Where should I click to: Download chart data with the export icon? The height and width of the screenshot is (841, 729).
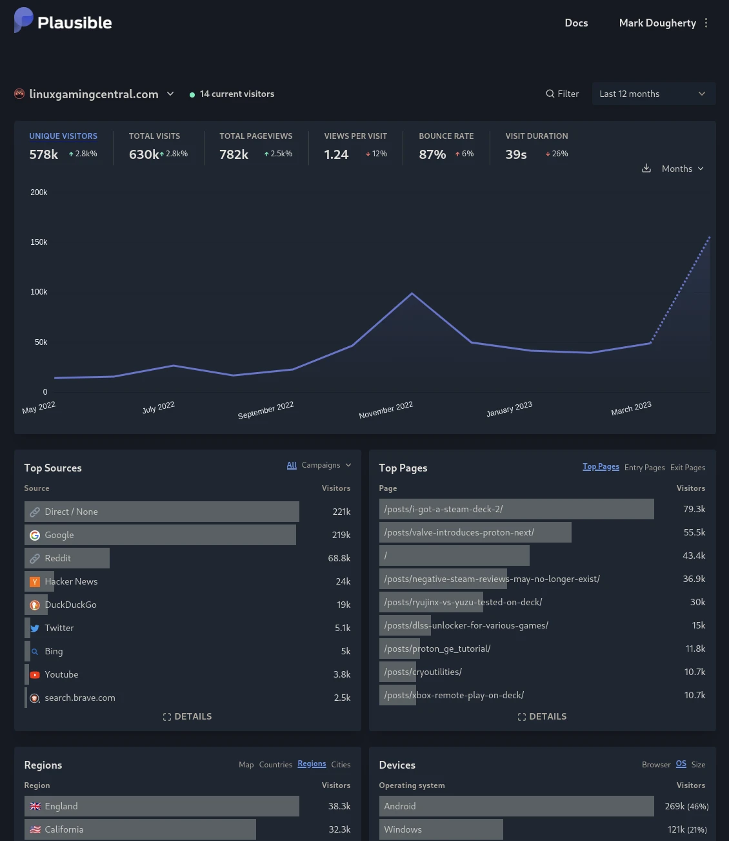coord(646,169)
